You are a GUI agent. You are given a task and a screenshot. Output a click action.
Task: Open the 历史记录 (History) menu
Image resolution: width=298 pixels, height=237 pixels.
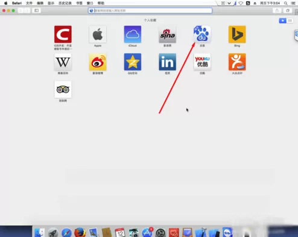(x=65, y=3)
